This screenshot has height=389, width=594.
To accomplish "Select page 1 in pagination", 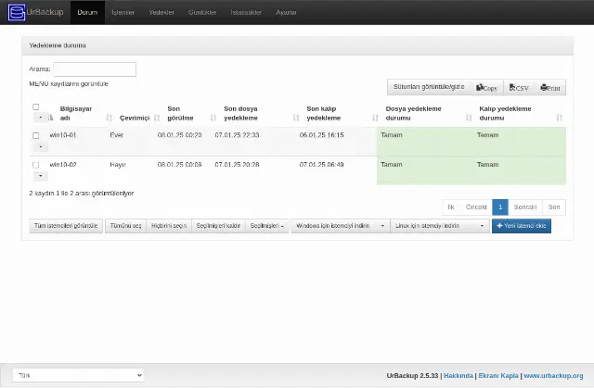I will 500,207.
